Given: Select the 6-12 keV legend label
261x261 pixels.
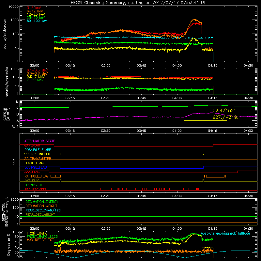Looking at the screenshot, I should pyautogui.click(x=35, y=11).
